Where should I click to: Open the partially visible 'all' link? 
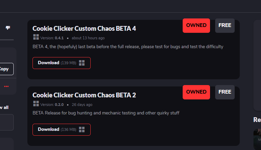tap(4, 107)
